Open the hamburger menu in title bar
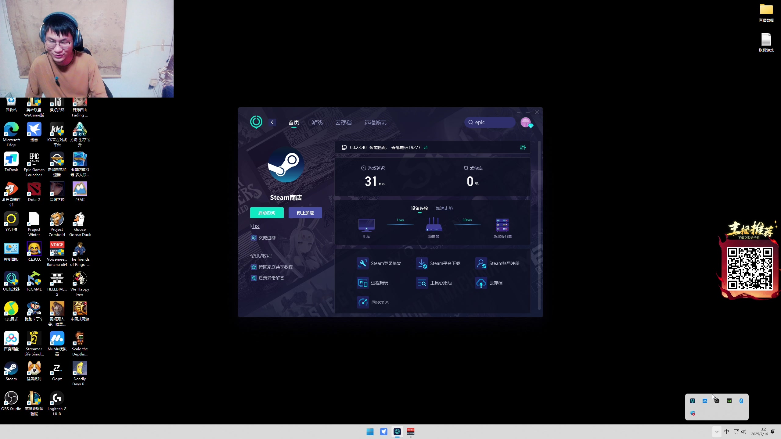Viewport: 781px width, 439px height. click(x=519, y=112)
